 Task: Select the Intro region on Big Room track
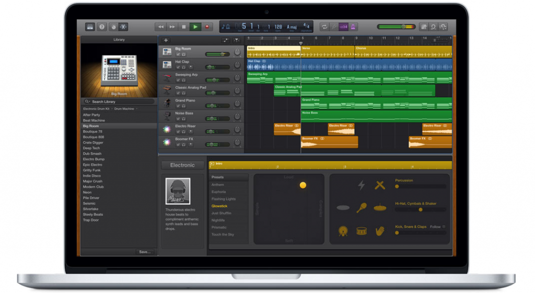click(x=274, y=52)
